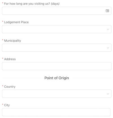This screenshot has height=118, width=113.
Task: Expand the Lodgement Place chevron arrow
Action: pos(108,29)
